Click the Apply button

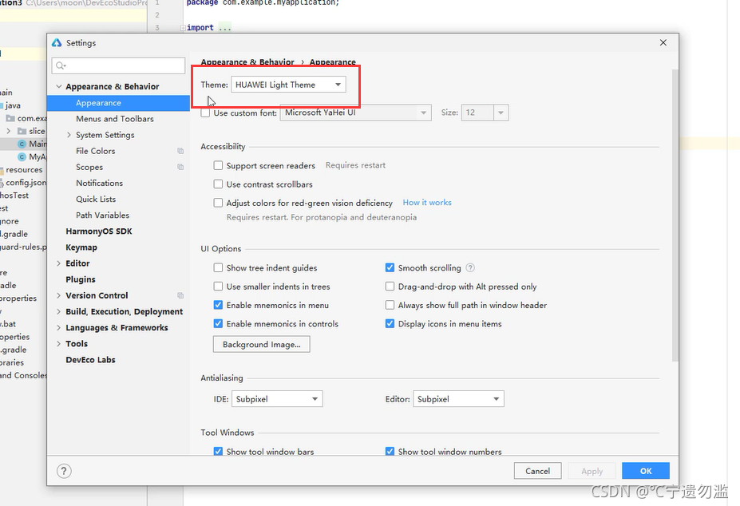pyautogui.click(x=592, y=471)
